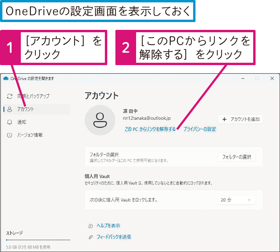
Task: Open the 通知 settings page
Action: coord(22,122)
